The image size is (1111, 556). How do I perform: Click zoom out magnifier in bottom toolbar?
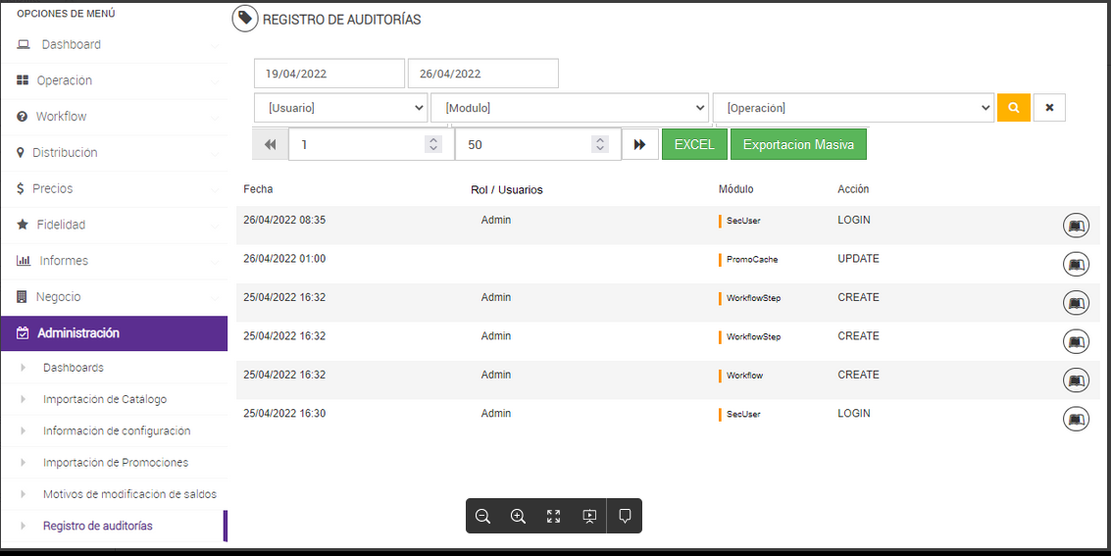pyautogui.click(x=482, y=517)
